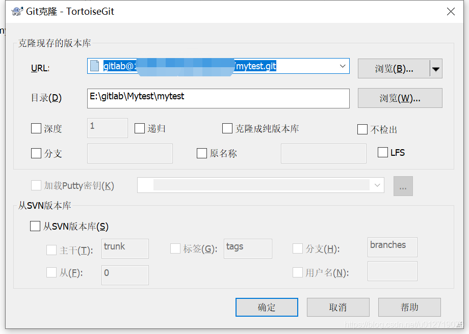Screen dimensions: 469x334
Task: Enable 从SVN版本库(S) checkbox
Action: [35, 226]
